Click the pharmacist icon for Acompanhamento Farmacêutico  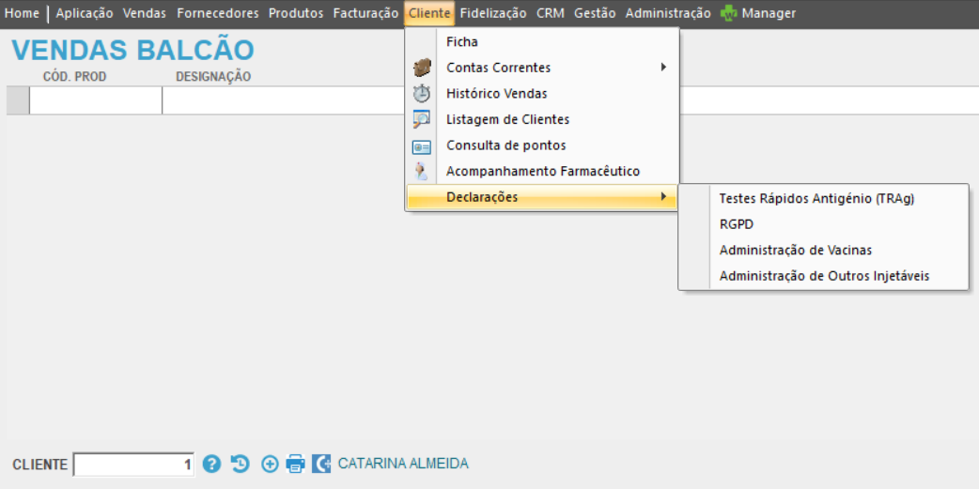[422, 172]
